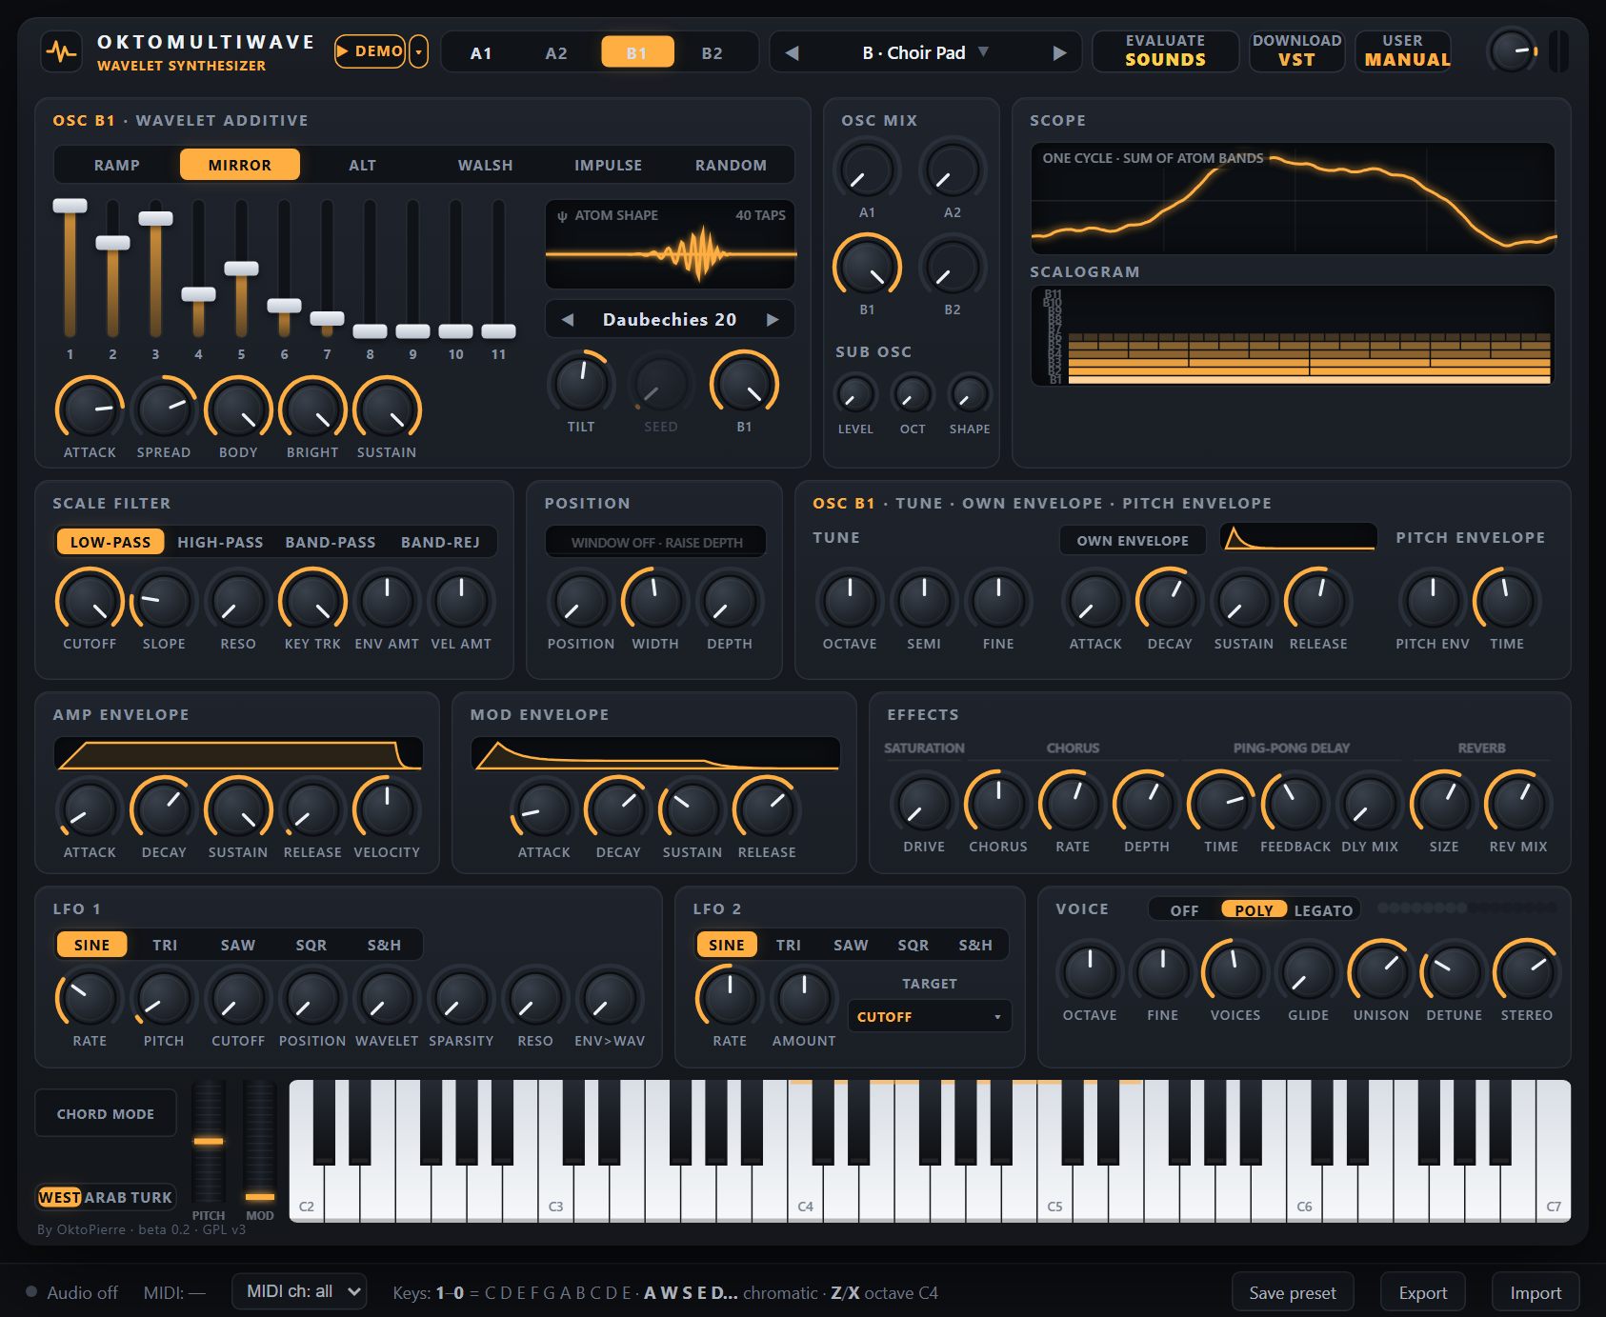Toggle CHORD MODE
Viewport: 1606px width, 1317px height.
106,1113
